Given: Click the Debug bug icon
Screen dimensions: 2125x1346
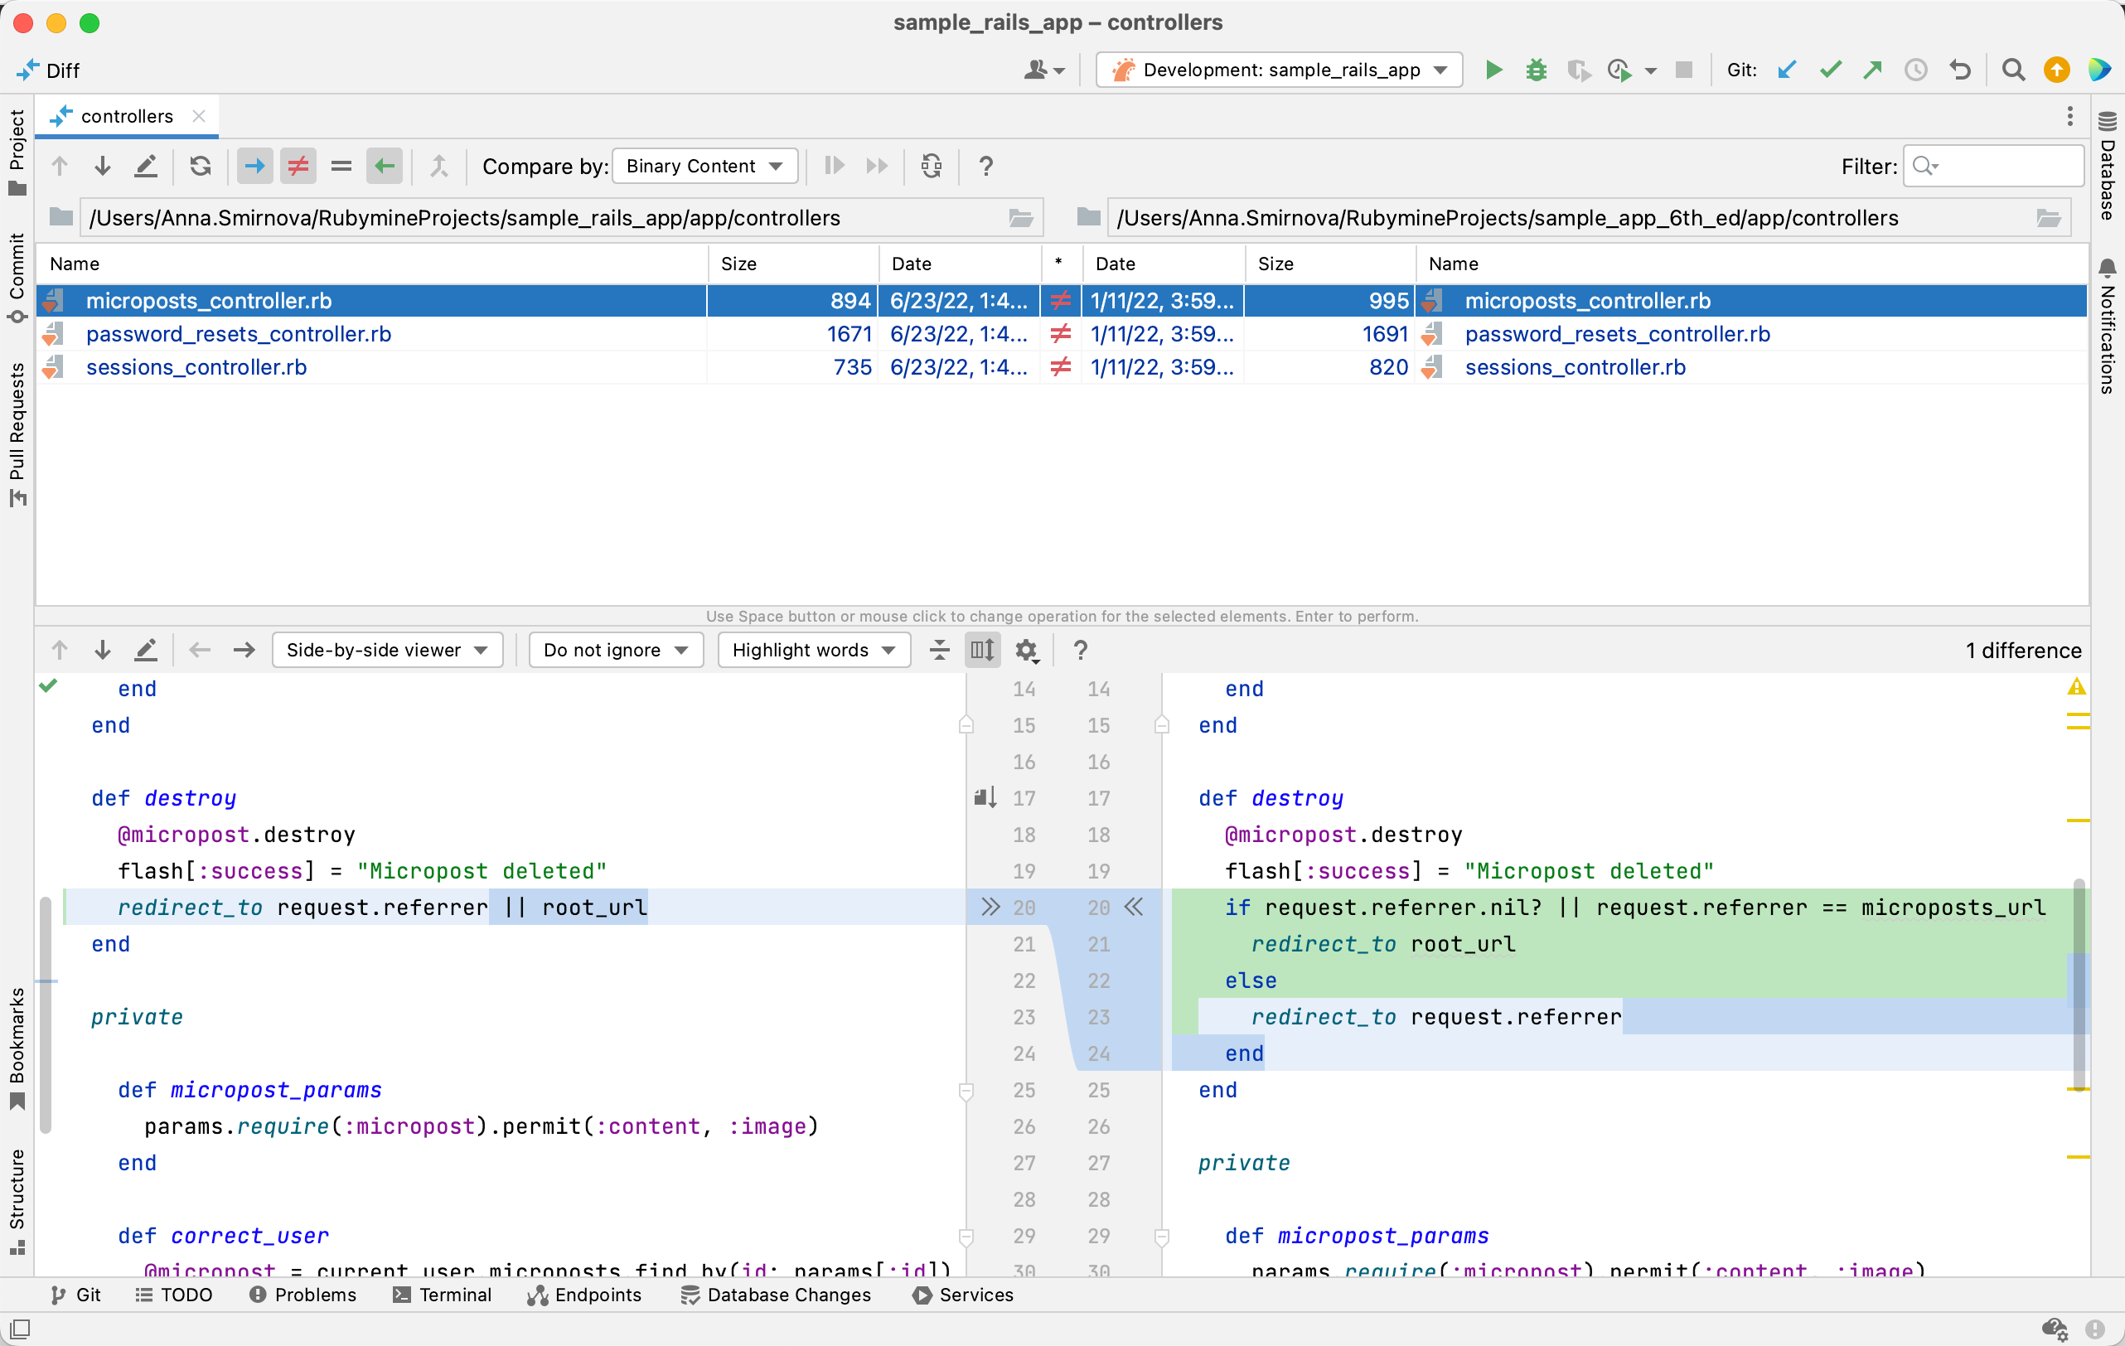Looking at the screenshot, I should (1536, 70).
